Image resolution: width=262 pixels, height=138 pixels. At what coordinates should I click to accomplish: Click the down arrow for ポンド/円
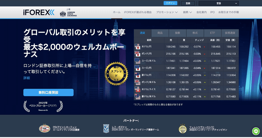[x=204, y=54]
